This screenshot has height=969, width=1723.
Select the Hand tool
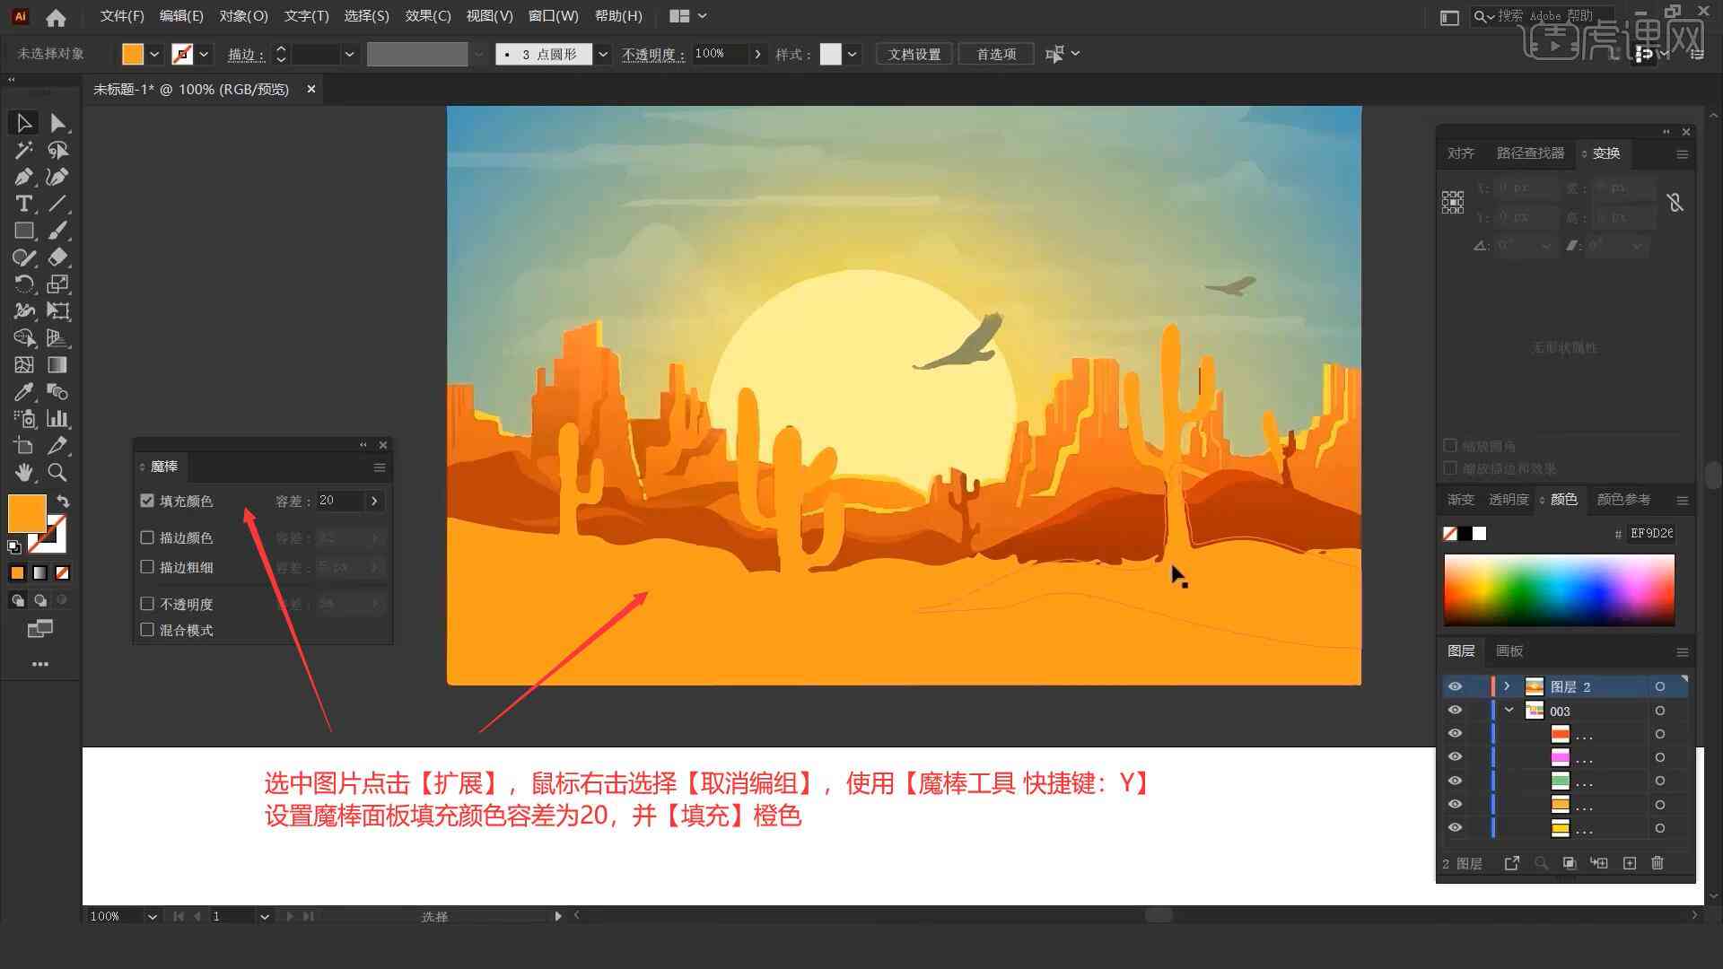(x=22, y=472)
